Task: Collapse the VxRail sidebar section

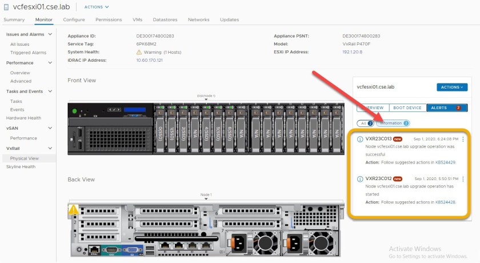Action: [51, 148]
